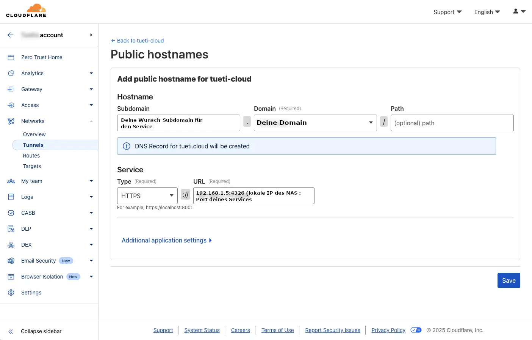
Task: Click the Collapse sidebar chevron icon
Action: coord(11,331)
